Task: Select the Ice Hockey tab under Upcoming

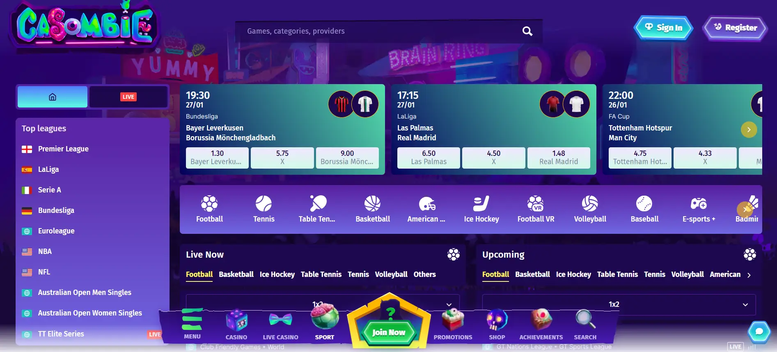Action: click(573, 274)
